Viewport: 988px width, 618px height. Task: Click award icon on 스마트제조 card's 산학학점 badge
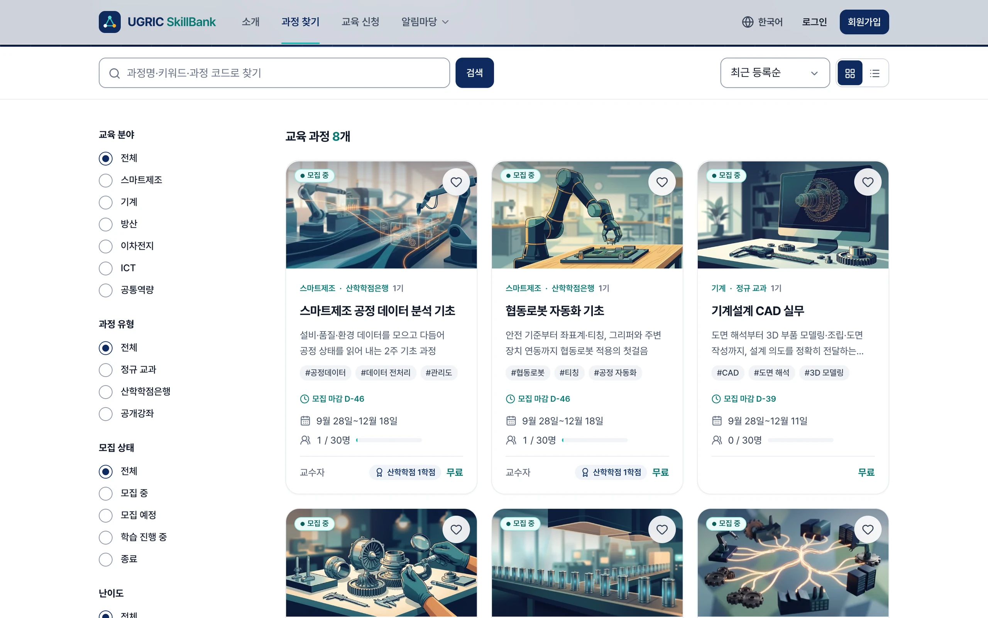pyautogui.click(x=379, y=472)
